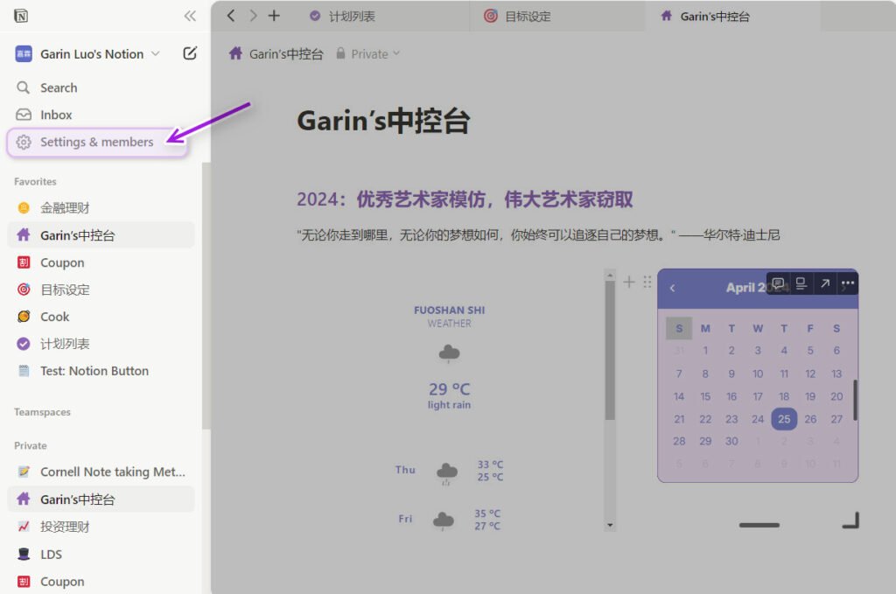This screenshot has width=896, height=594.
Task: Click the Favorites section header
Action: click(x=35, y=182)
